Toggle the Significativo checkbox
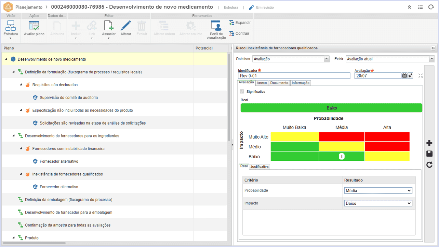This screenshot has width=439, height=247. point(242,91)
